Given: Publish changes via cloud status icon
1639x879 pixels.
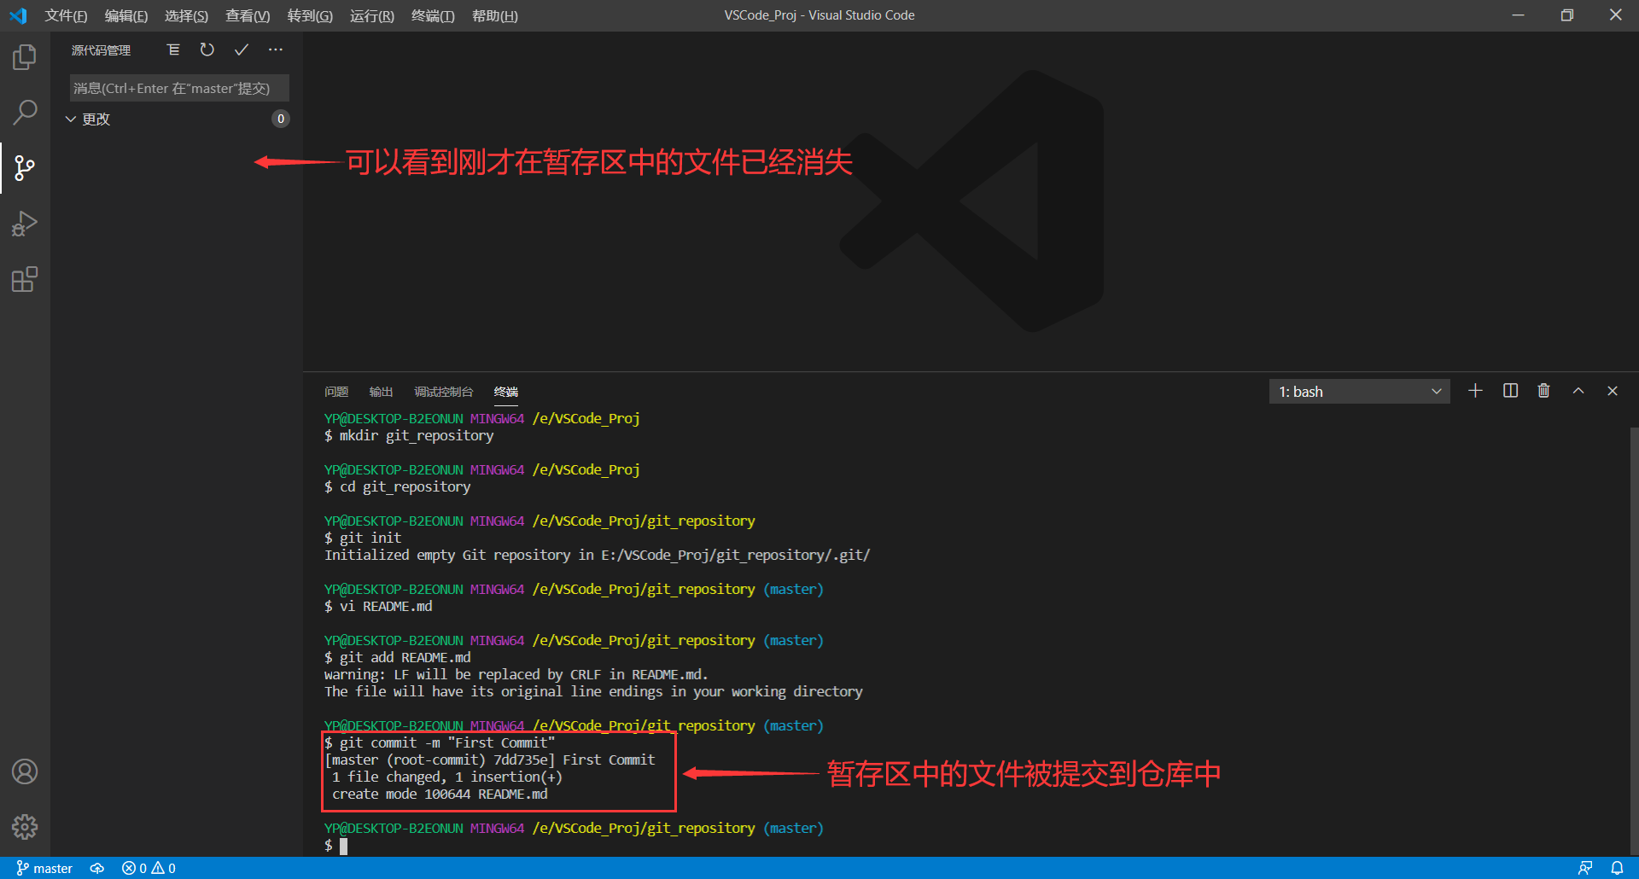Looking at the screenshot, I should pos(97,868).
